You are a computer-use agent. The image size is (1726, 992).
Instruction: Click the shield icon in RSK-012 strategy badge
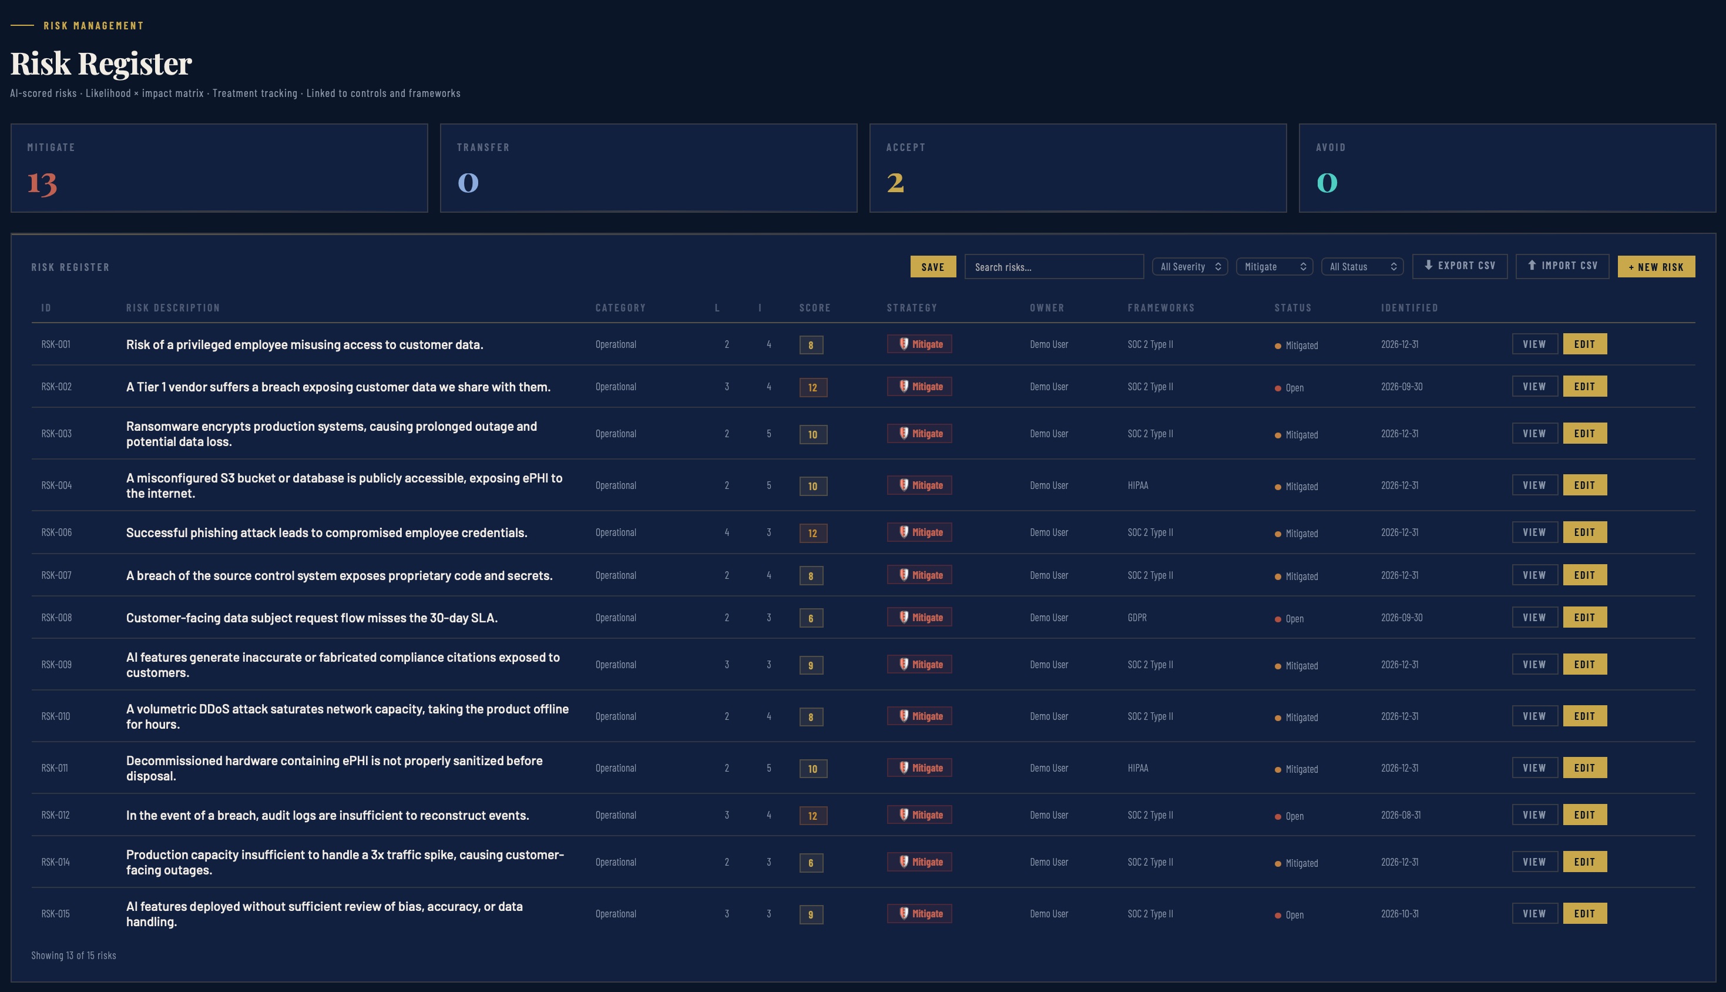pos(904,815)
